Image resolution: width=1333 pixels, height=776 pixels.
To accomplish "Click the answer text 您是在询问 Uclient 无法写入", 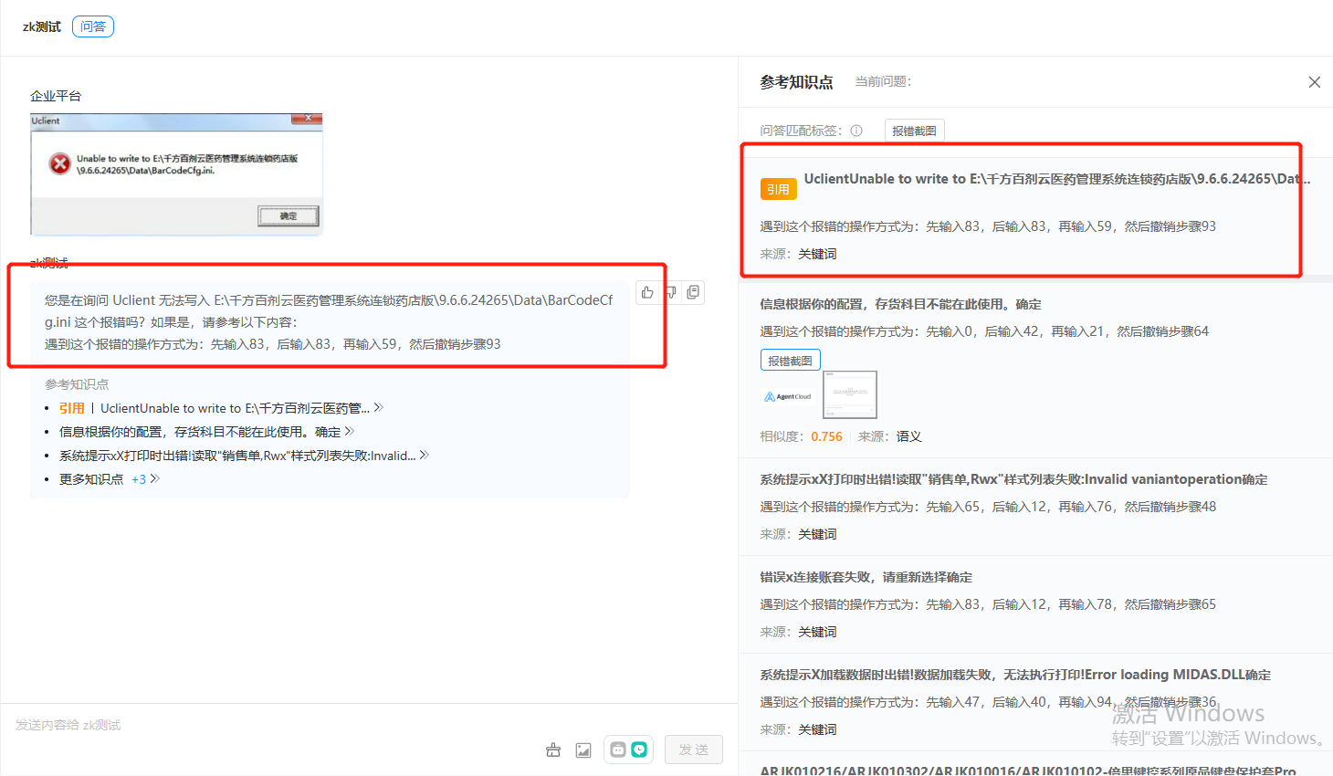I will pyautogui.click(x=329, y=310).
